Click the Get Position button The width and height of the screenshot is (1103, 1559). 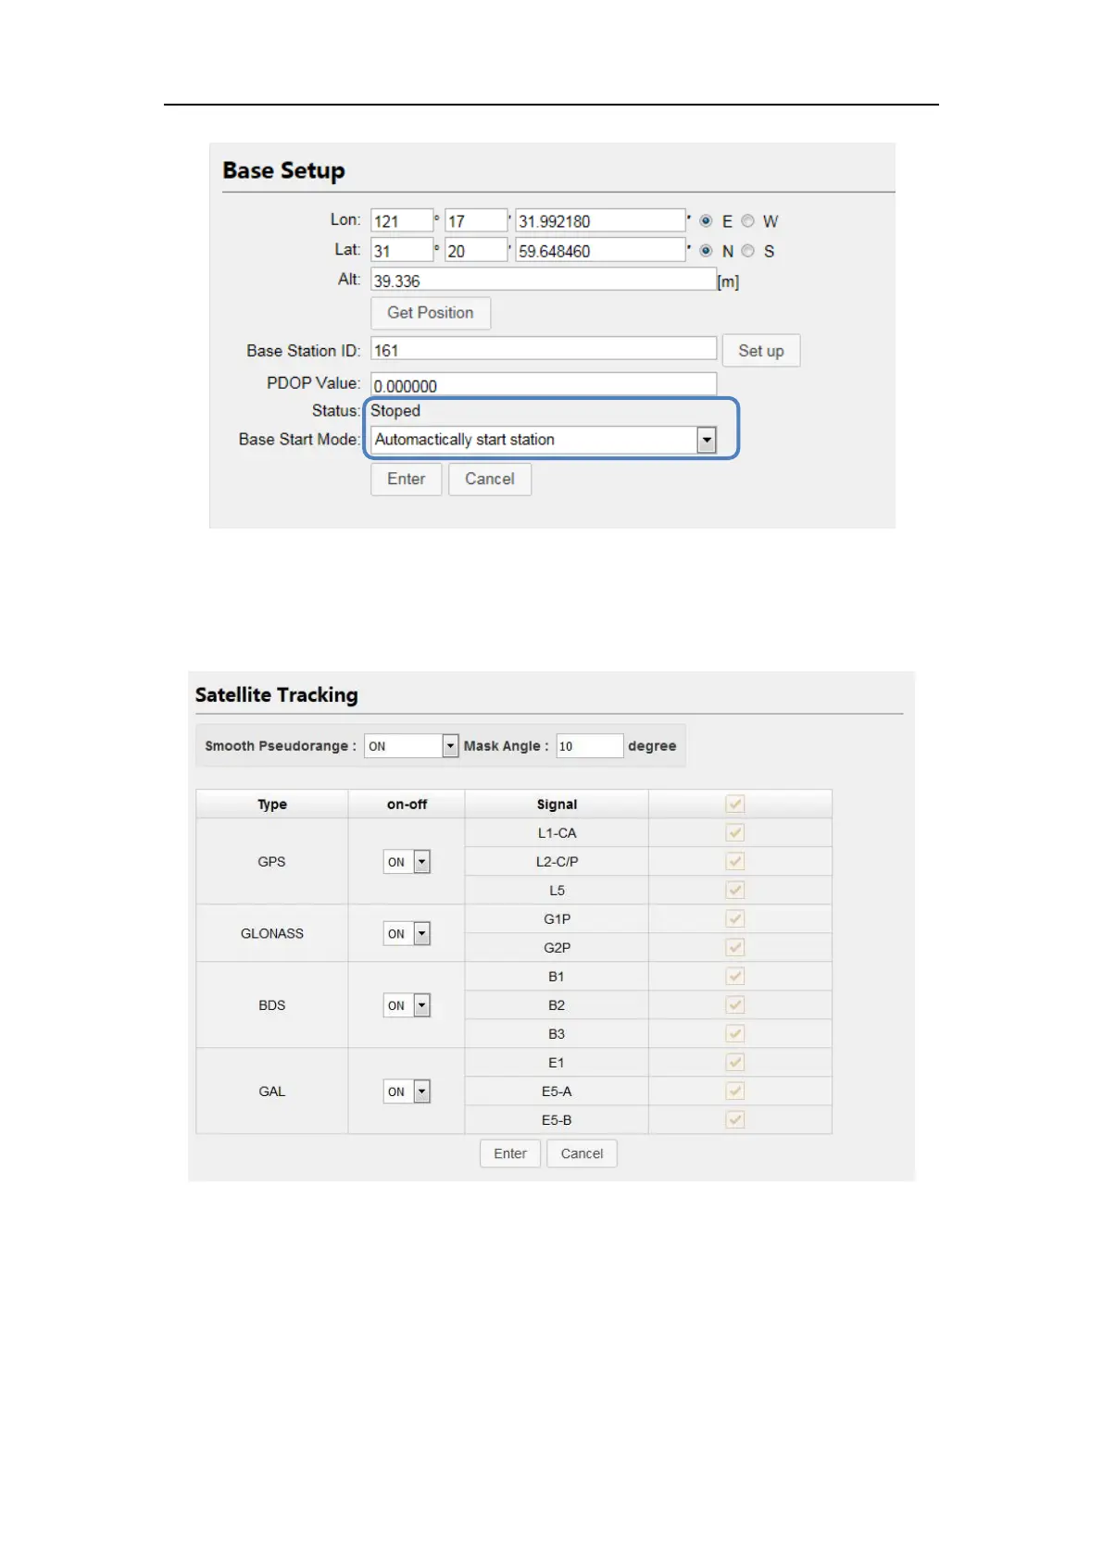[x=430, y=313]
